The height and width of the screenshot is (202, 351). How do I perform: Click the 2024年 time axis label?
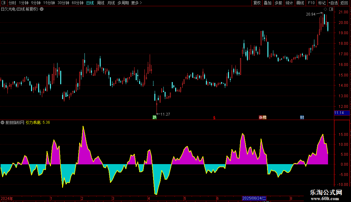(x=7, y=198)
